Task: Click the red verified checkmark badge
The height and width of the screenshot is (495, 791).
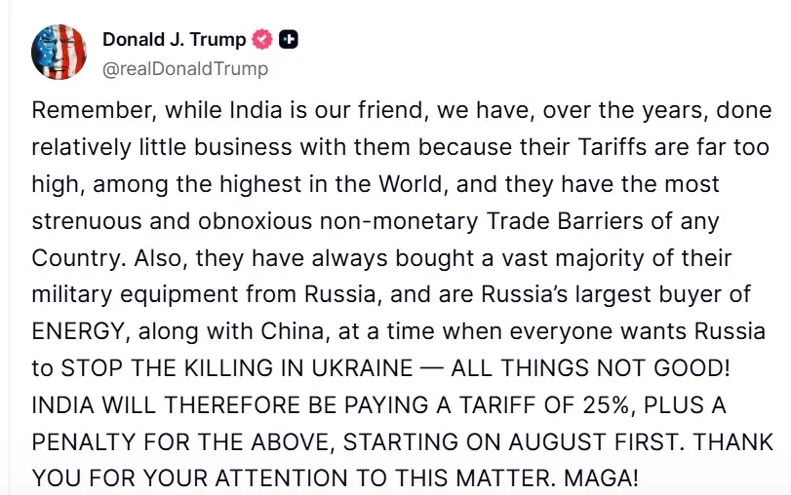Action: tap(261, 39)
